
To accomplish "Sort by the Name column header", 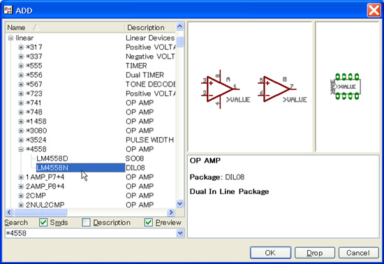I will click(x=65, y=27).
